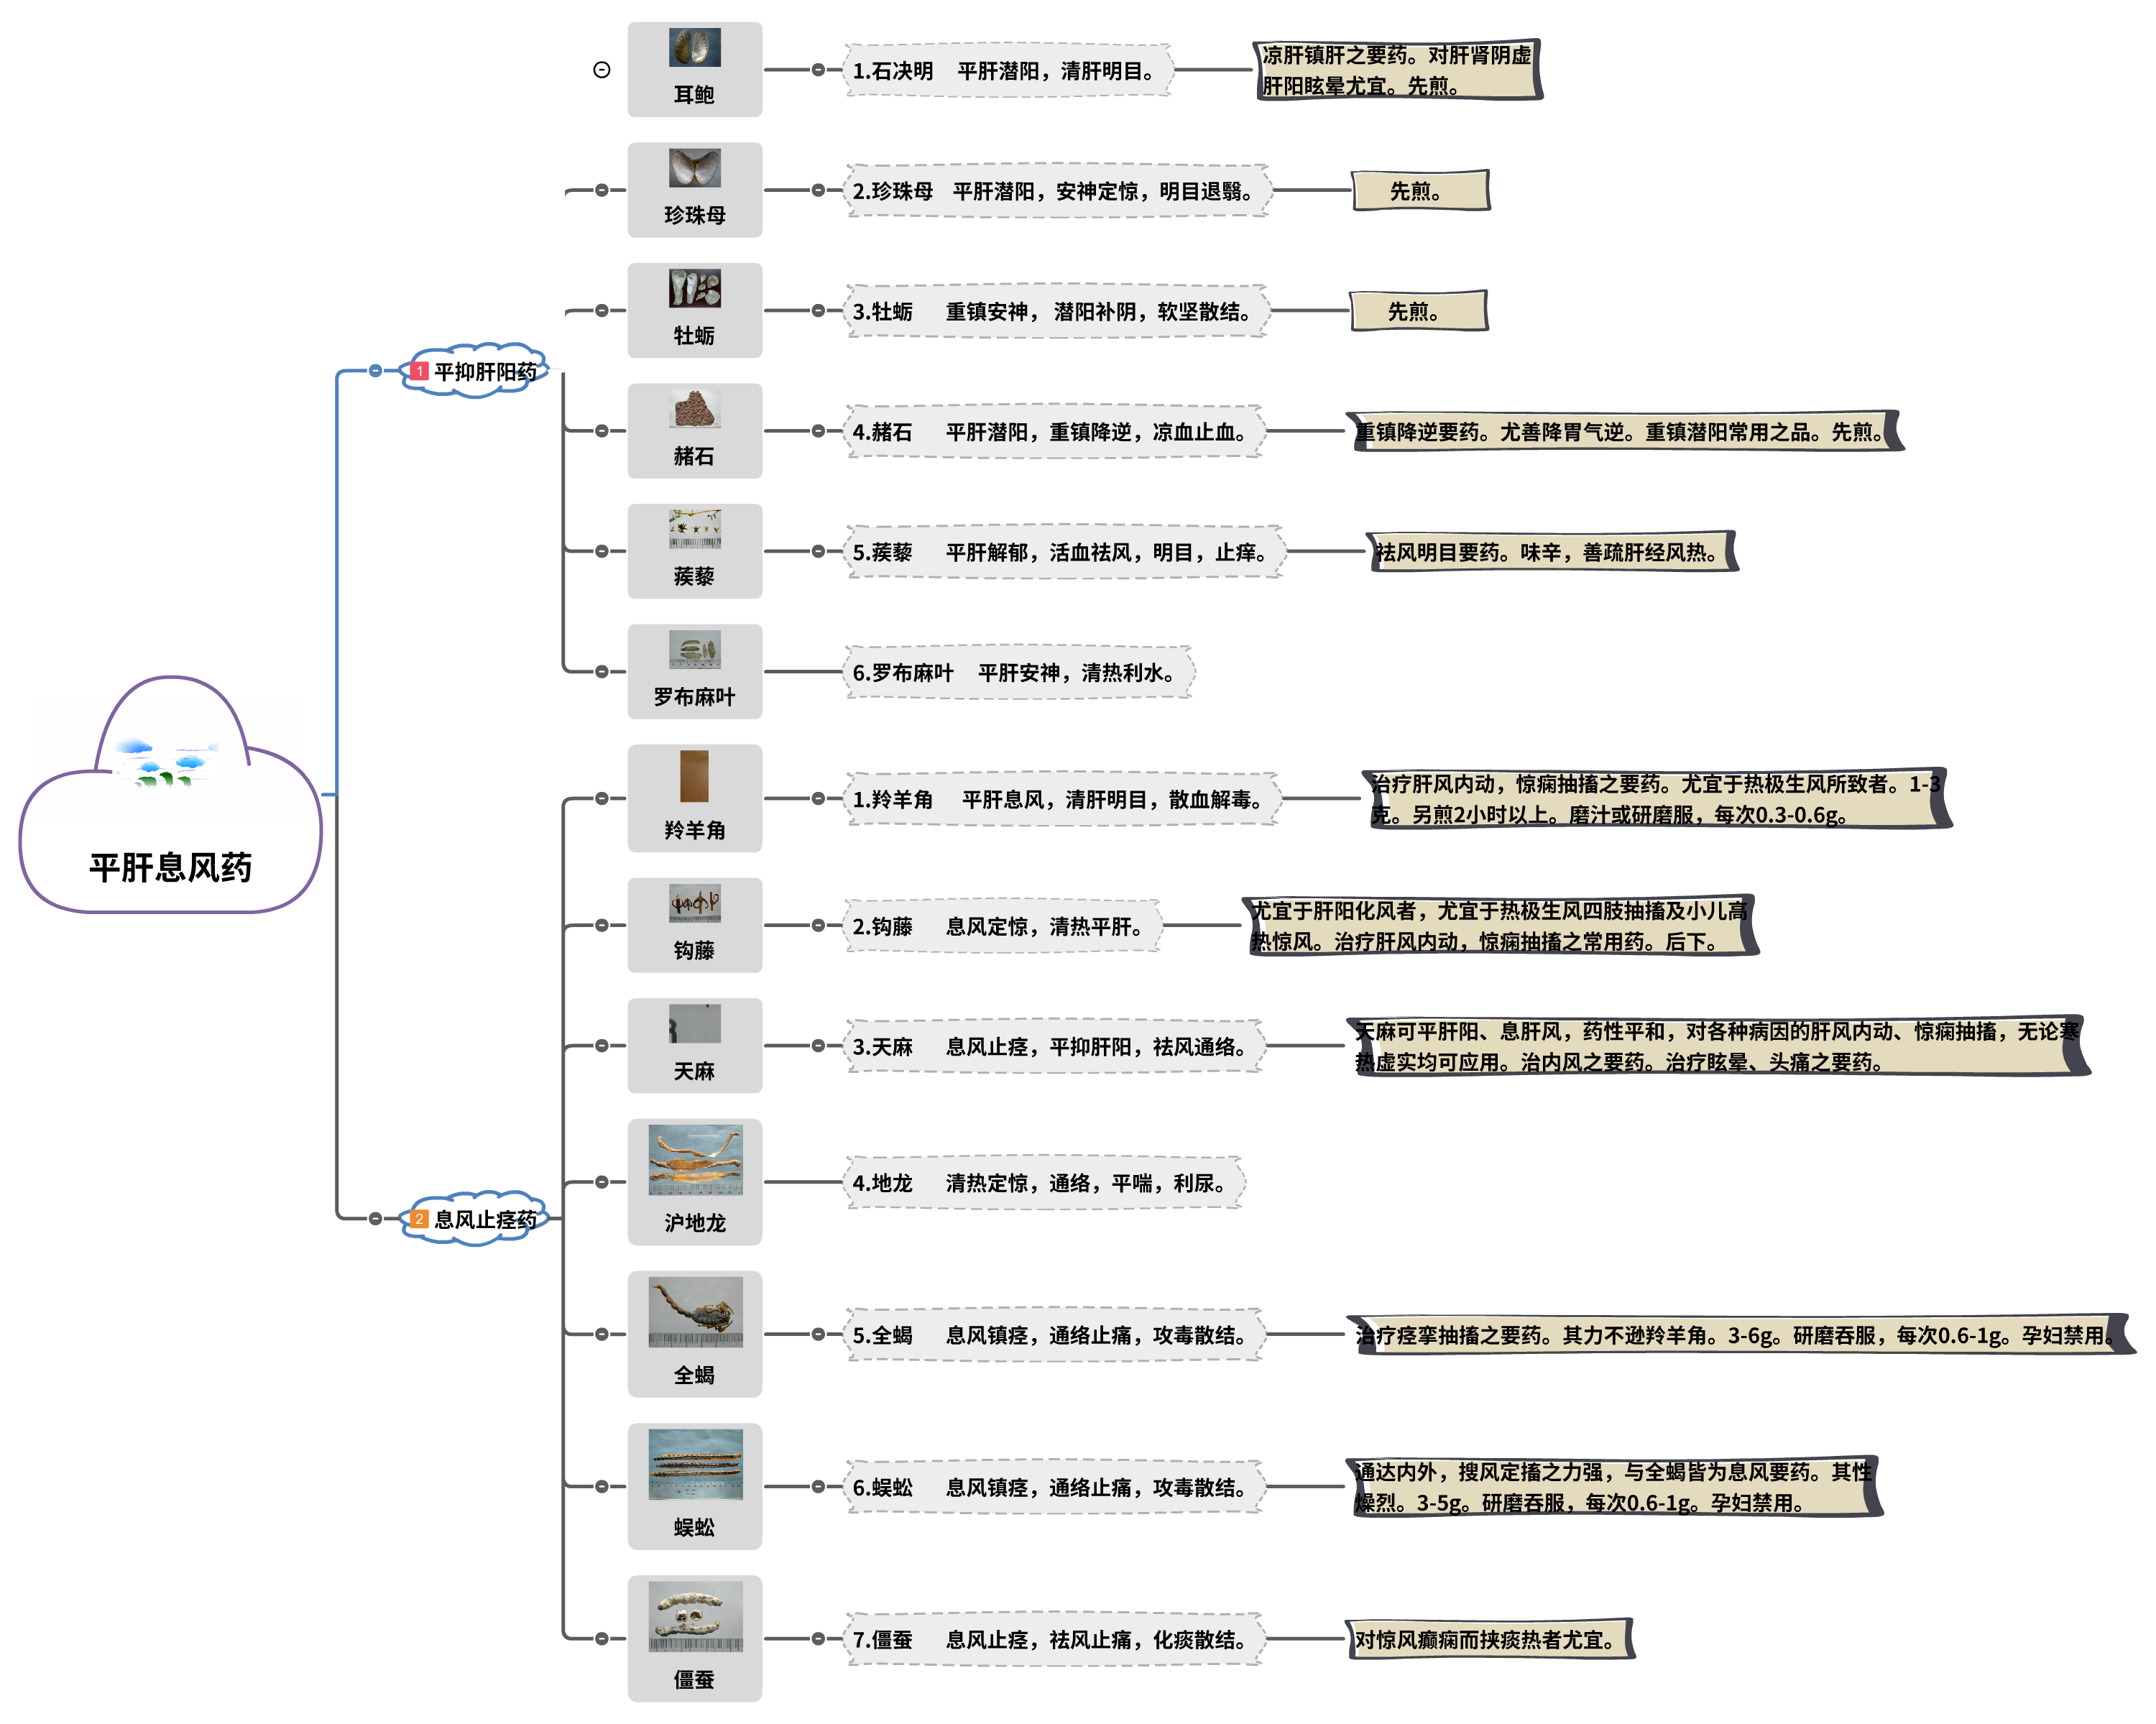Click the cloud image in central topic
Image resolution: width=2156 pixels, height=1724 pixels.
pos(167,763)
